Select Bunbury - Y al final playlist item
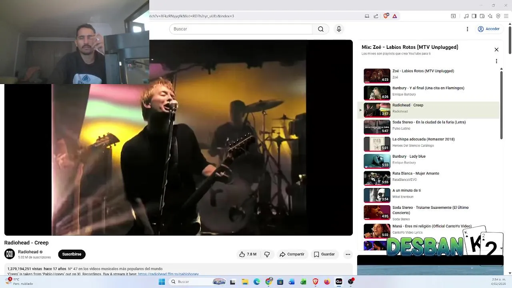Image resolution: width=512 pixels, height=288 pixels. [428, 93]
